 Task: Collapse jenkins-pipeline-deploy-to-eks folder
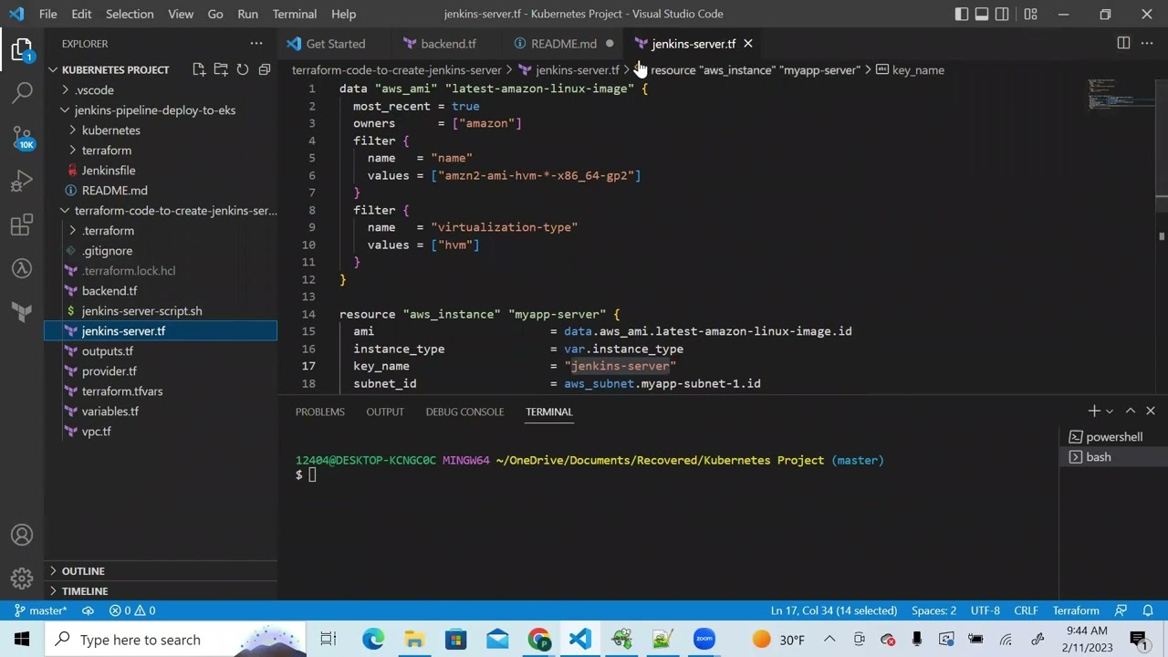tap(161, 110)
